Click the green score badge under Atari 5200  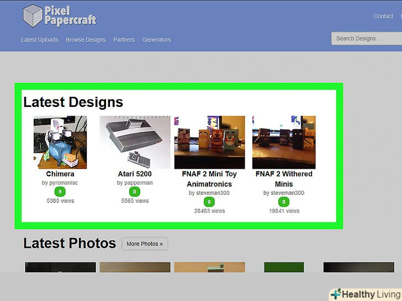(135, 192)
